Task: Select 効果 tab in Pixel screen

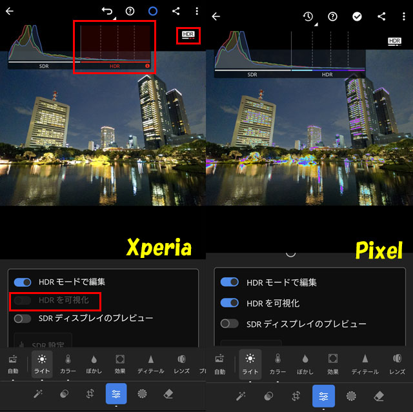Action: pos(333,365)
